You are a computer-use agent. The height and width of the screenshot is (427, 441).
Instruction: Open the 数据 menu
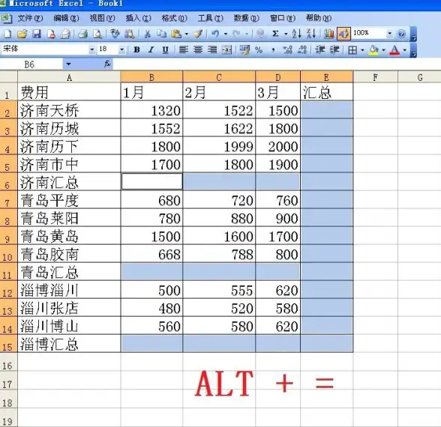246,18
